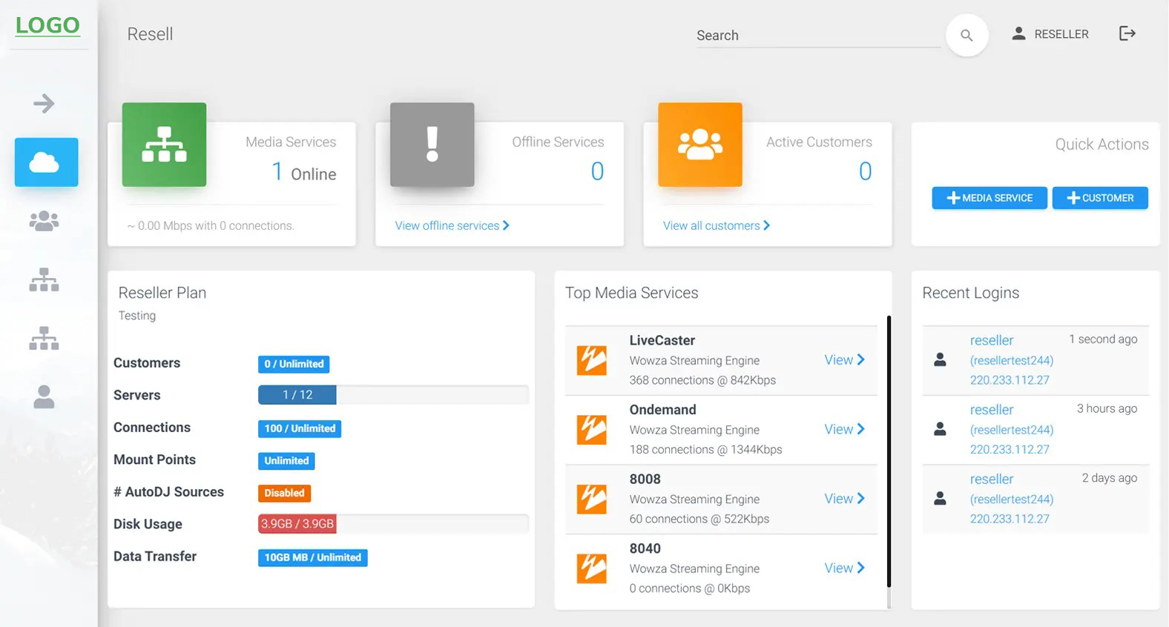The image size is (1169, 627).
Task: Open View offline services link
Action: click(x=452, y=225)
